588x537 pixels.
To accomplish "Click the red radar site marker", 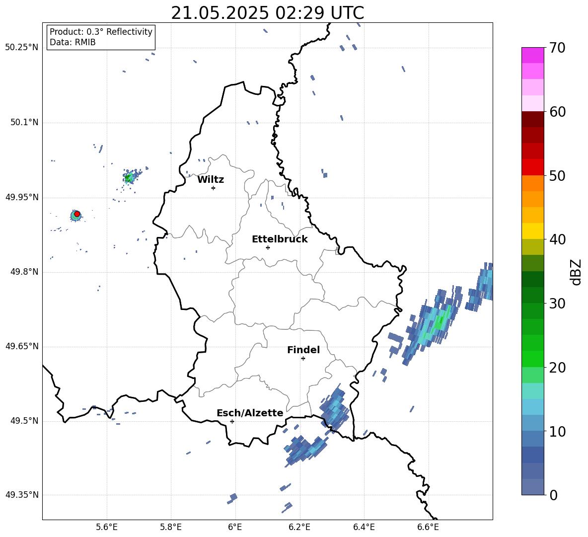I will (x=77, y=214).
